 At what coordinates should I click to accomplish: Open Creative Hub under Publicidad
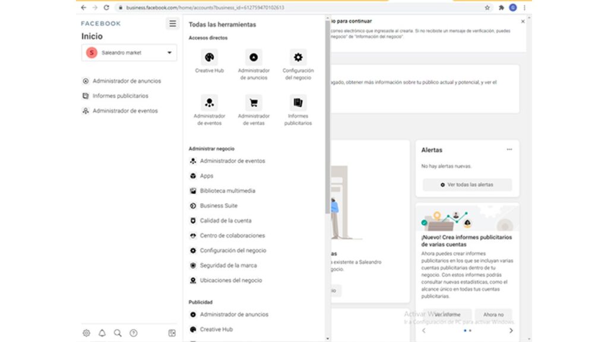click(x=211, y=330)
